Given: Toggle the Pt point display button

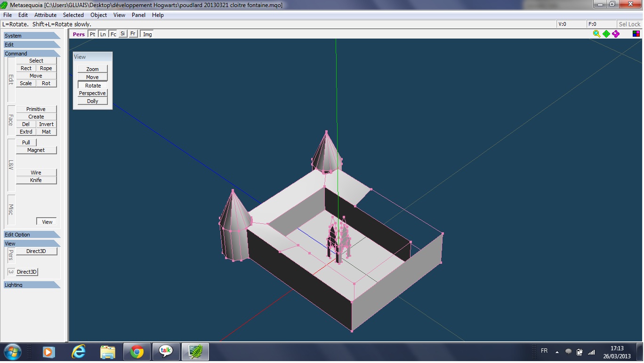Looking at the screenshot, I should 92,34.
